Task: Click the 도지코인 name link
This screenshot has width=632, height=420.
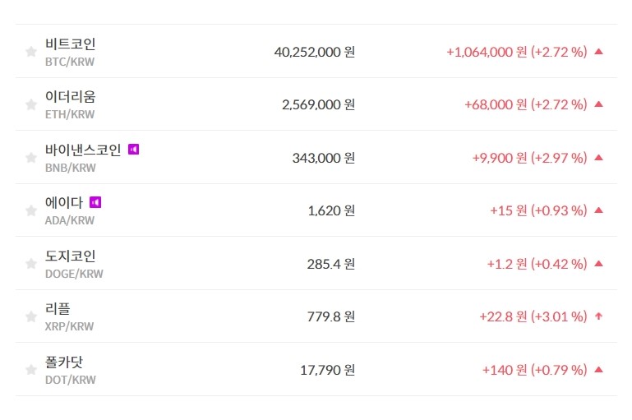Action: click(x=71, y=256)
